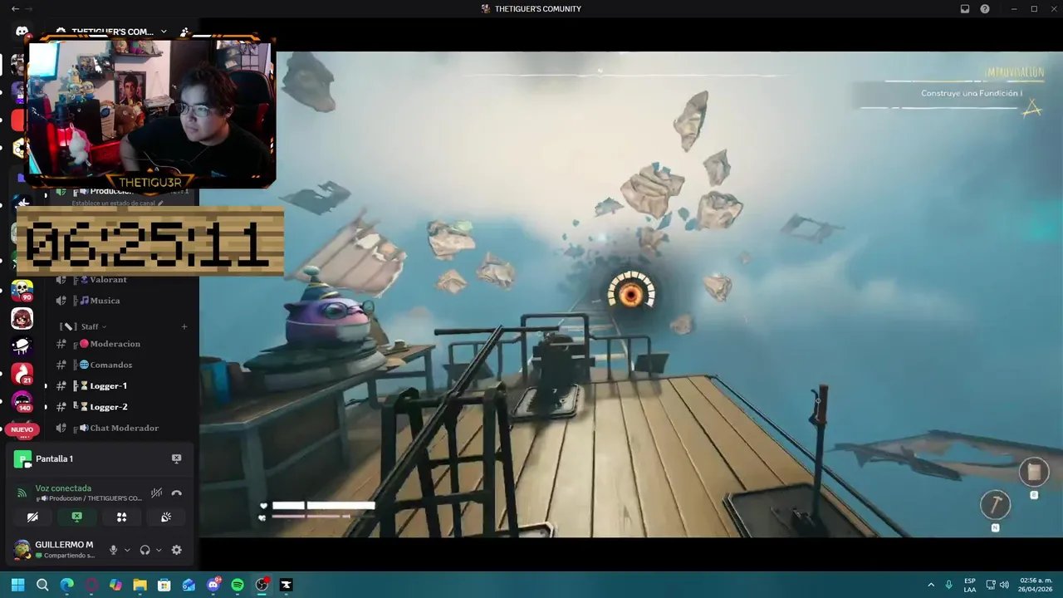The height and width of the screenshot is (598, 1063).
Task: Open the Windows Start menu
Action: tap(17, 585)
